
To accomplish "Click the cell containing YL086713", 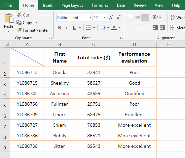I will coord(27,72).
